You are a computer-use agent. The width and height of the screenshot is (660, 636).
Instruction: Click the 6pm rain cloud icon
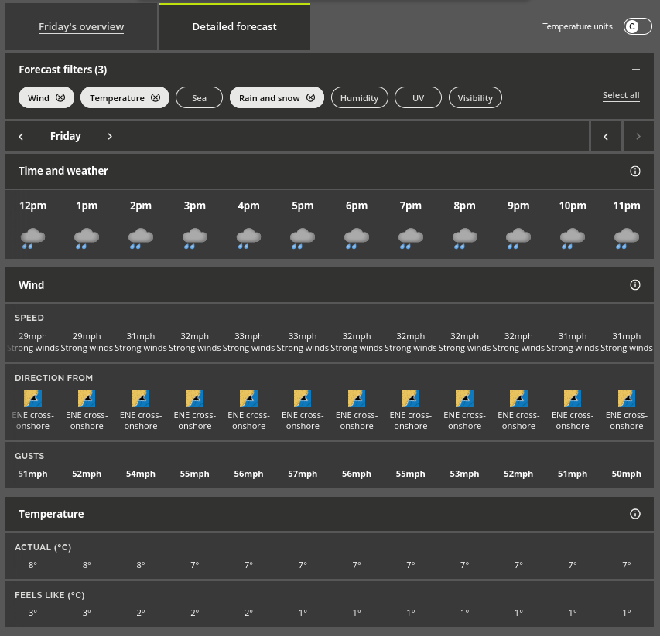[357, 237]
